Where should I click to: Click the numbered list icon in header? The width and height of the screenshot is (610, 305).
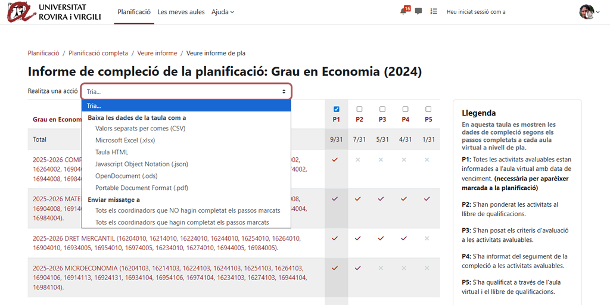click(x=434, y=11)
